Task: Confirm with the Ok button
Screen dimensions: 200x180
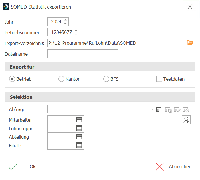Action: [x=26, y=167]
